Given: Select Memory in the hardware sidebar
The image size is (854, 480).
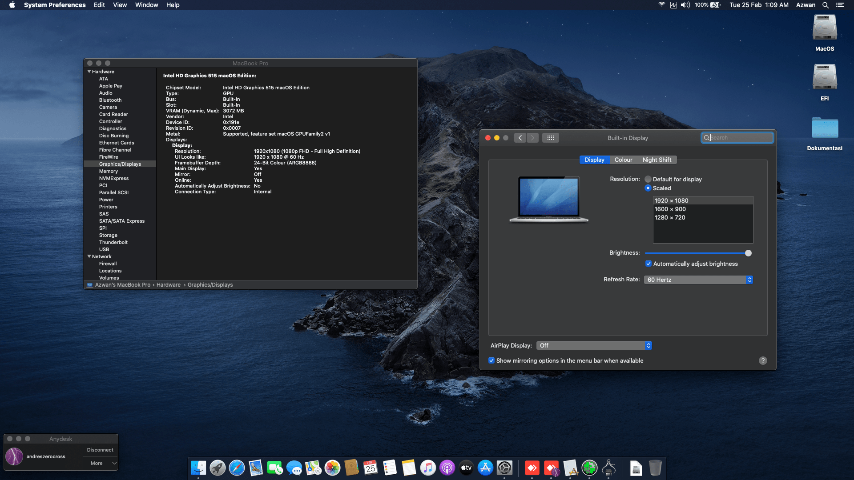Looking at the screenshot, I should tap(108, 171).
